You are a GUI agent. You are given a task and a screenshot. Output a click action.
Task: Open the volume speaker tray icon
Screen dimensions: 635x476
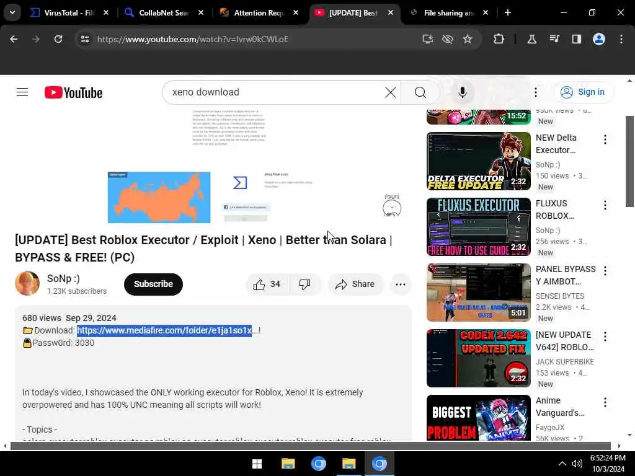[x=577, y=464]
